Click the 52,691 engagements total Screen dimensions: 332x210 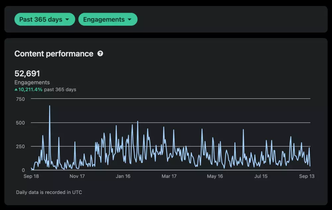27,73
